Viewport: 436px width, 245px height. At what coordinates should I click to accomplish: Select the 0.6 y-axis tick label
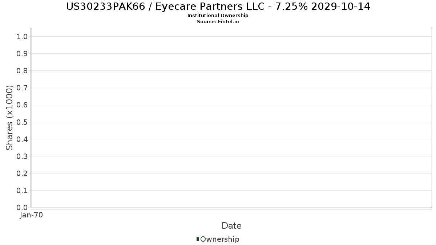point(22,105)
